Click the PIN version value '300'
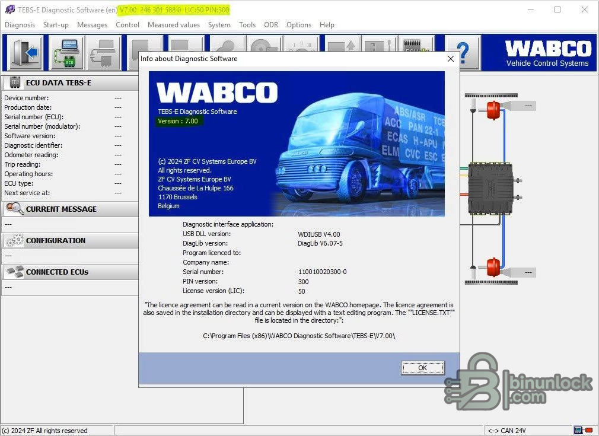This screenshot has width=599, height=436. pyautogui.click(x=303, y=282)
